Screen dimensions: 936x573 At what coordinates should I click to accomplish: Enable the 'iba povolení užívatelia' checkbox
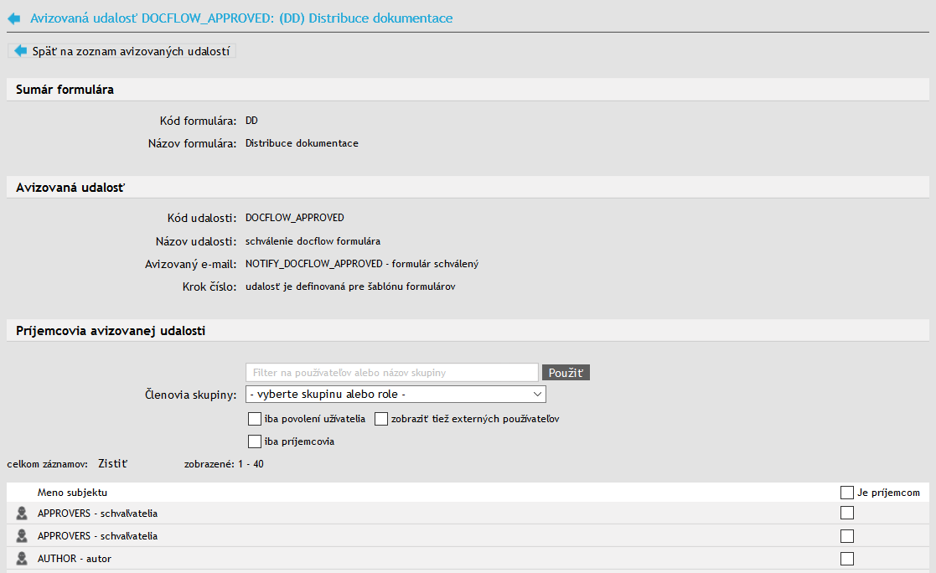(255, 419)
